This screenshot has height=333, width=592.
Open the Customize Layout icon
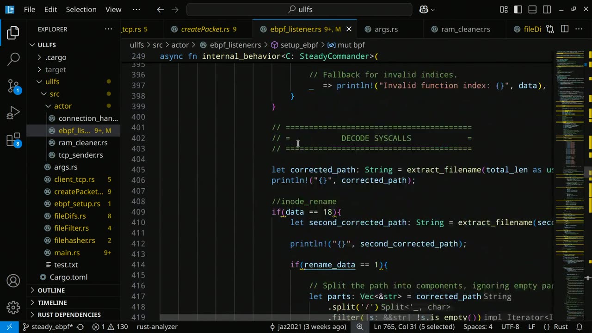tap(504, 9)
